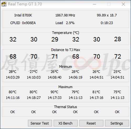Select the 1867.98 MHz clock reading

tap(65, 15)
